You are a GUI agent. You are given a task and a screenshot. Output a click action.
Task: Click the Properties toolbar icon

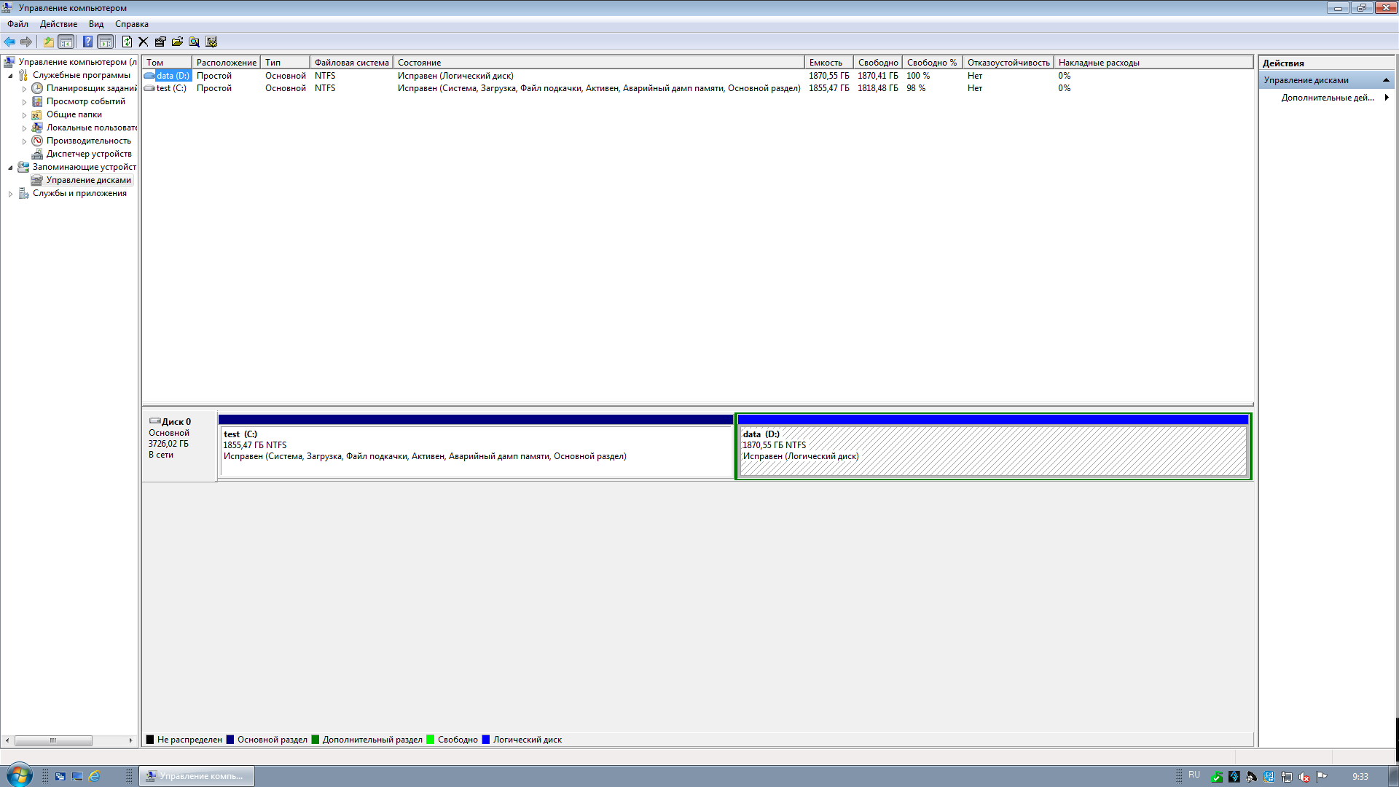160,42
